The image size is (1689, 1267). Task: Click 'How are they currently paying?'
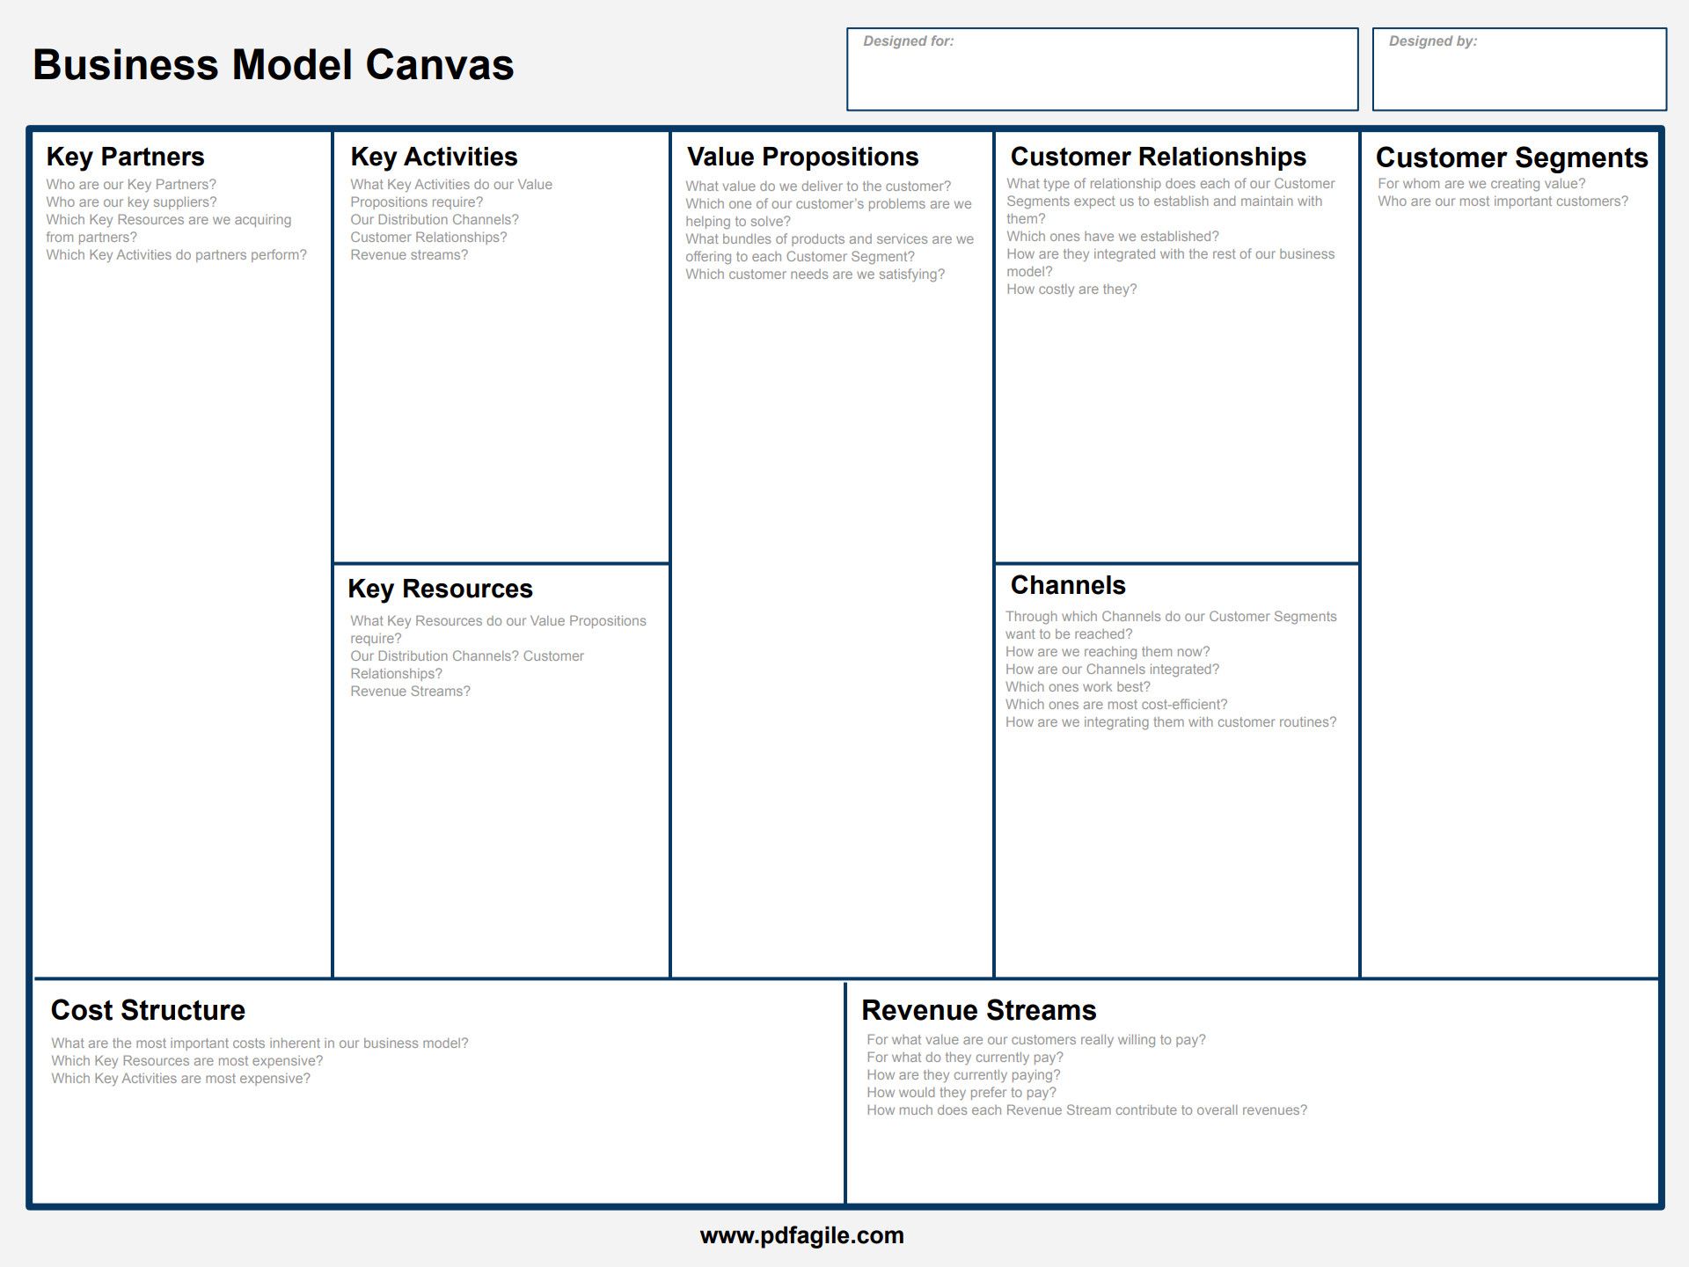(963, 1075)
